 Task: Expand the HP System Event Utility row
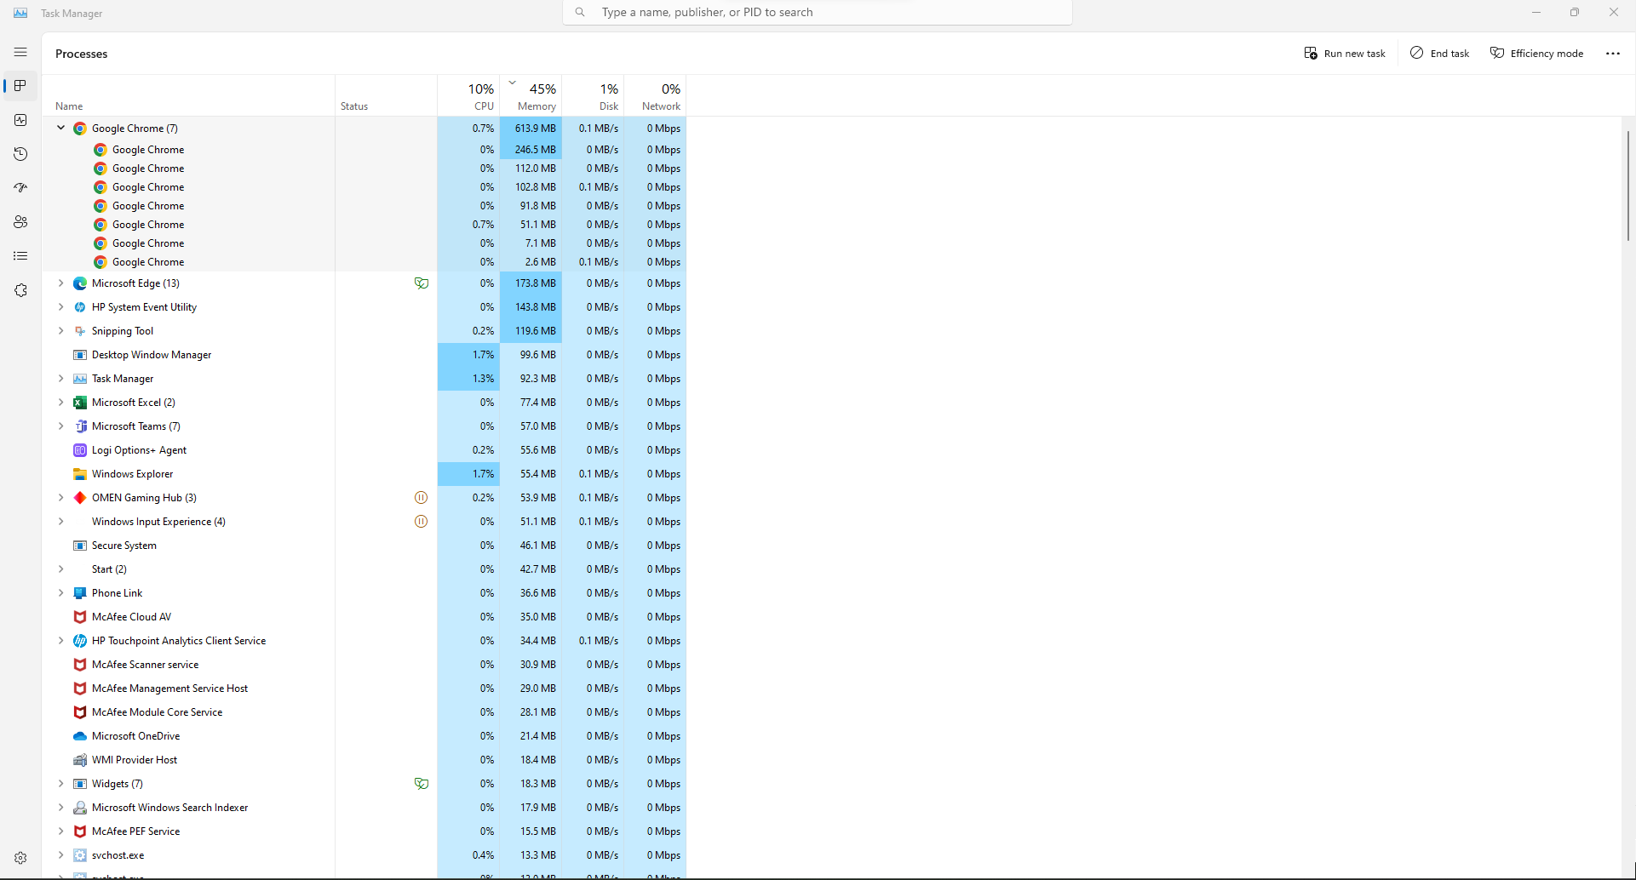pyautogui.click(x=60, y=307)
